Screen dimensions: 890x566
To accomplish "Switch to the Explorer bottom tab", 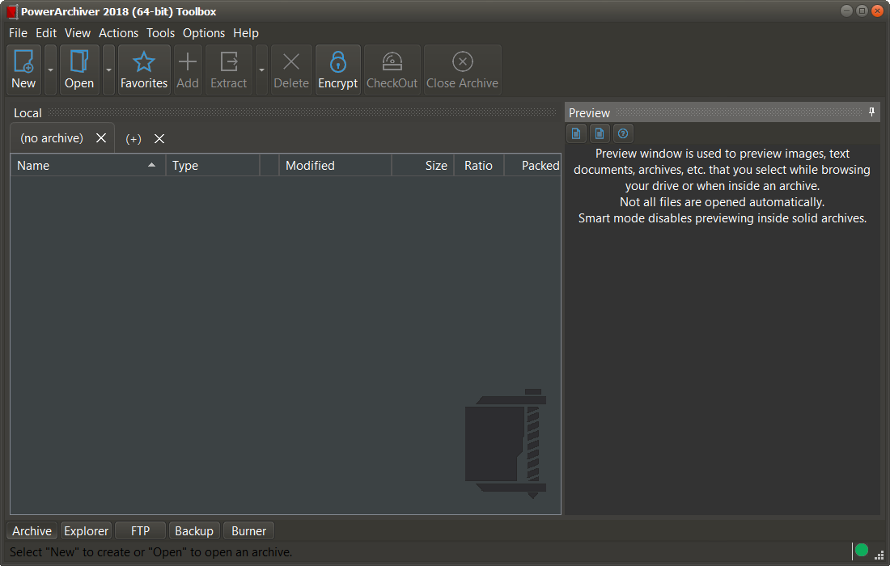I will [87, 531].
